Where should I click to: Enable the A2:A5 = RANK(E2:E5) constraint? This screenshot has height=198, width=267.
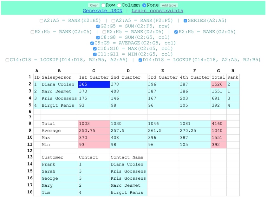click(x=41, y=21)
